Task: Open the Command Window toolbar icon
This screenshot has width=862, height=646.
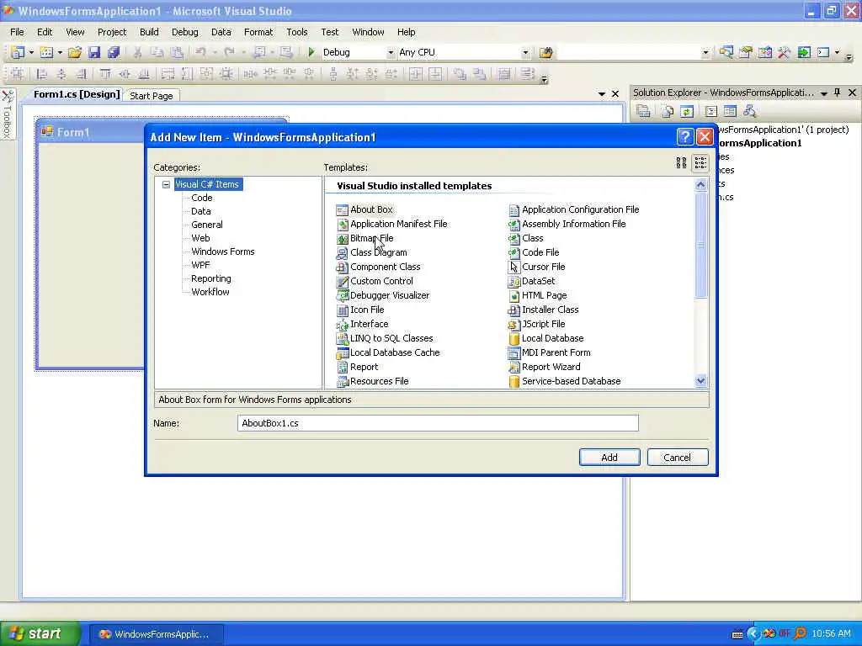Action: click(823, 52)
